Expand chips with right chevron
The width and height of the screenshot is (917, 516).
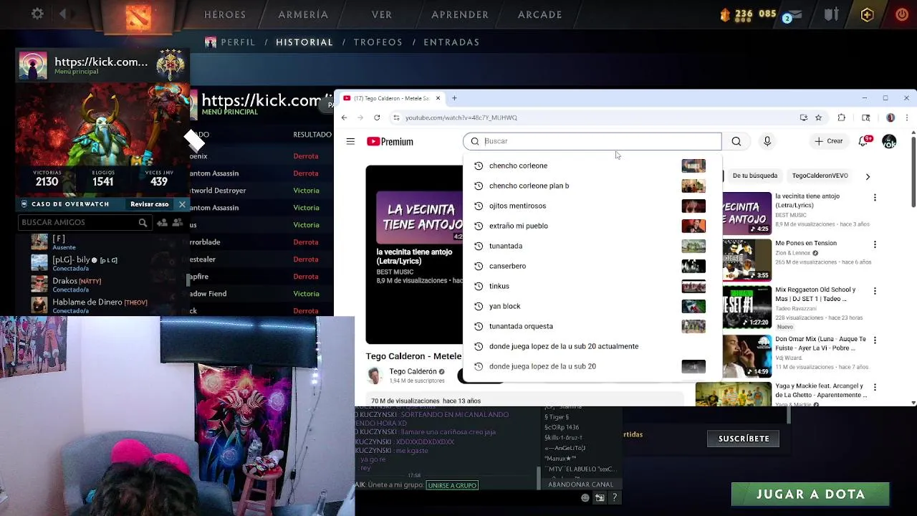click(868, 176)
